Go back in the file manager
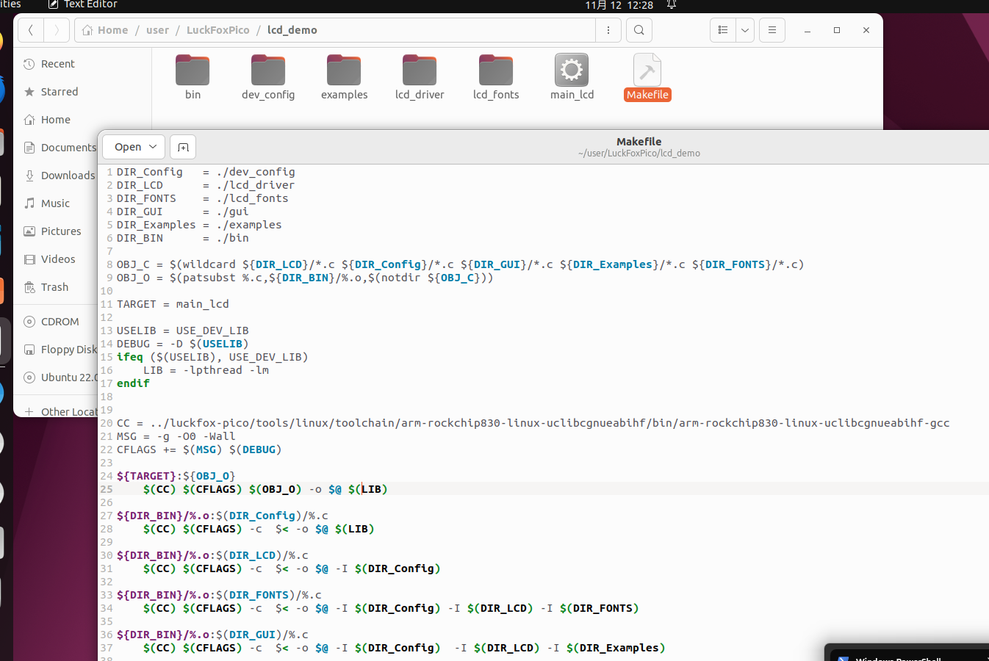This screenshot has width=989, height=661. click(x=31, y=30)
